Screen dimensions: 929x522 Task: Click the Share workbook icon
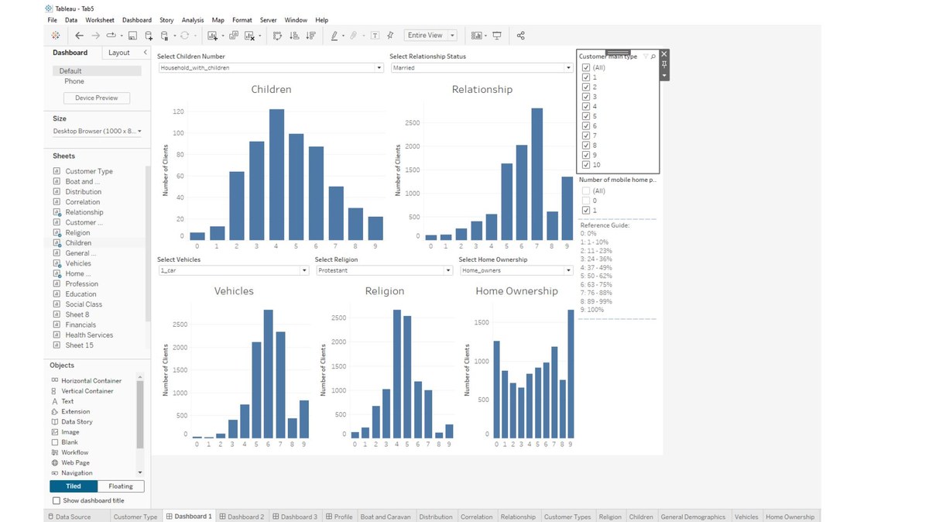click(x=520, y=36)
